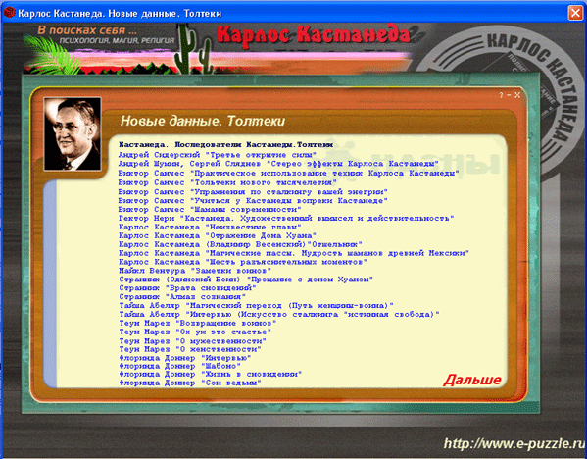
Task: Click the portrait photo thumbnail
Action: tap(73, 134)
